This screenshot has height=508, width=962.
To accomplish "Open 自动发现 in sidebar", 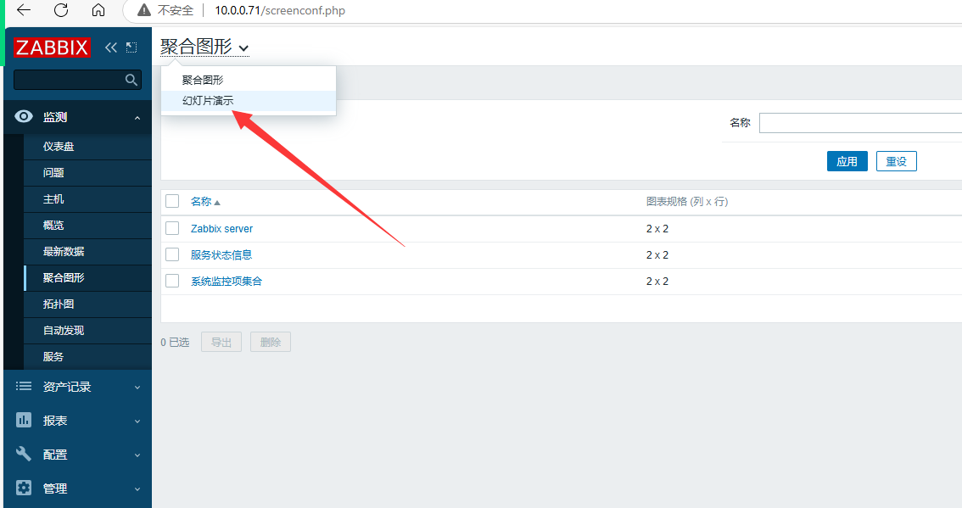I will click(87, 331).
